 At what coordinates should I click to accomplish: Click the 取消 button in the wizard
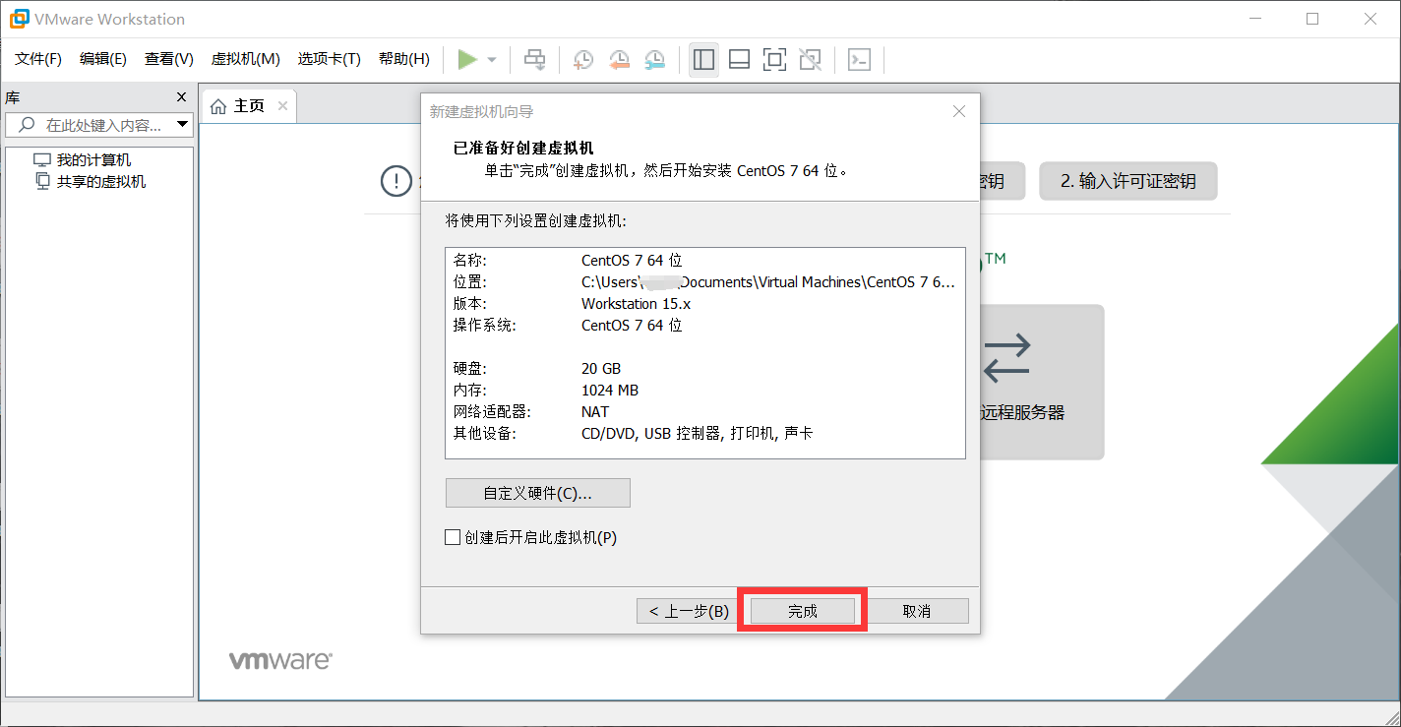coord(916,611)
